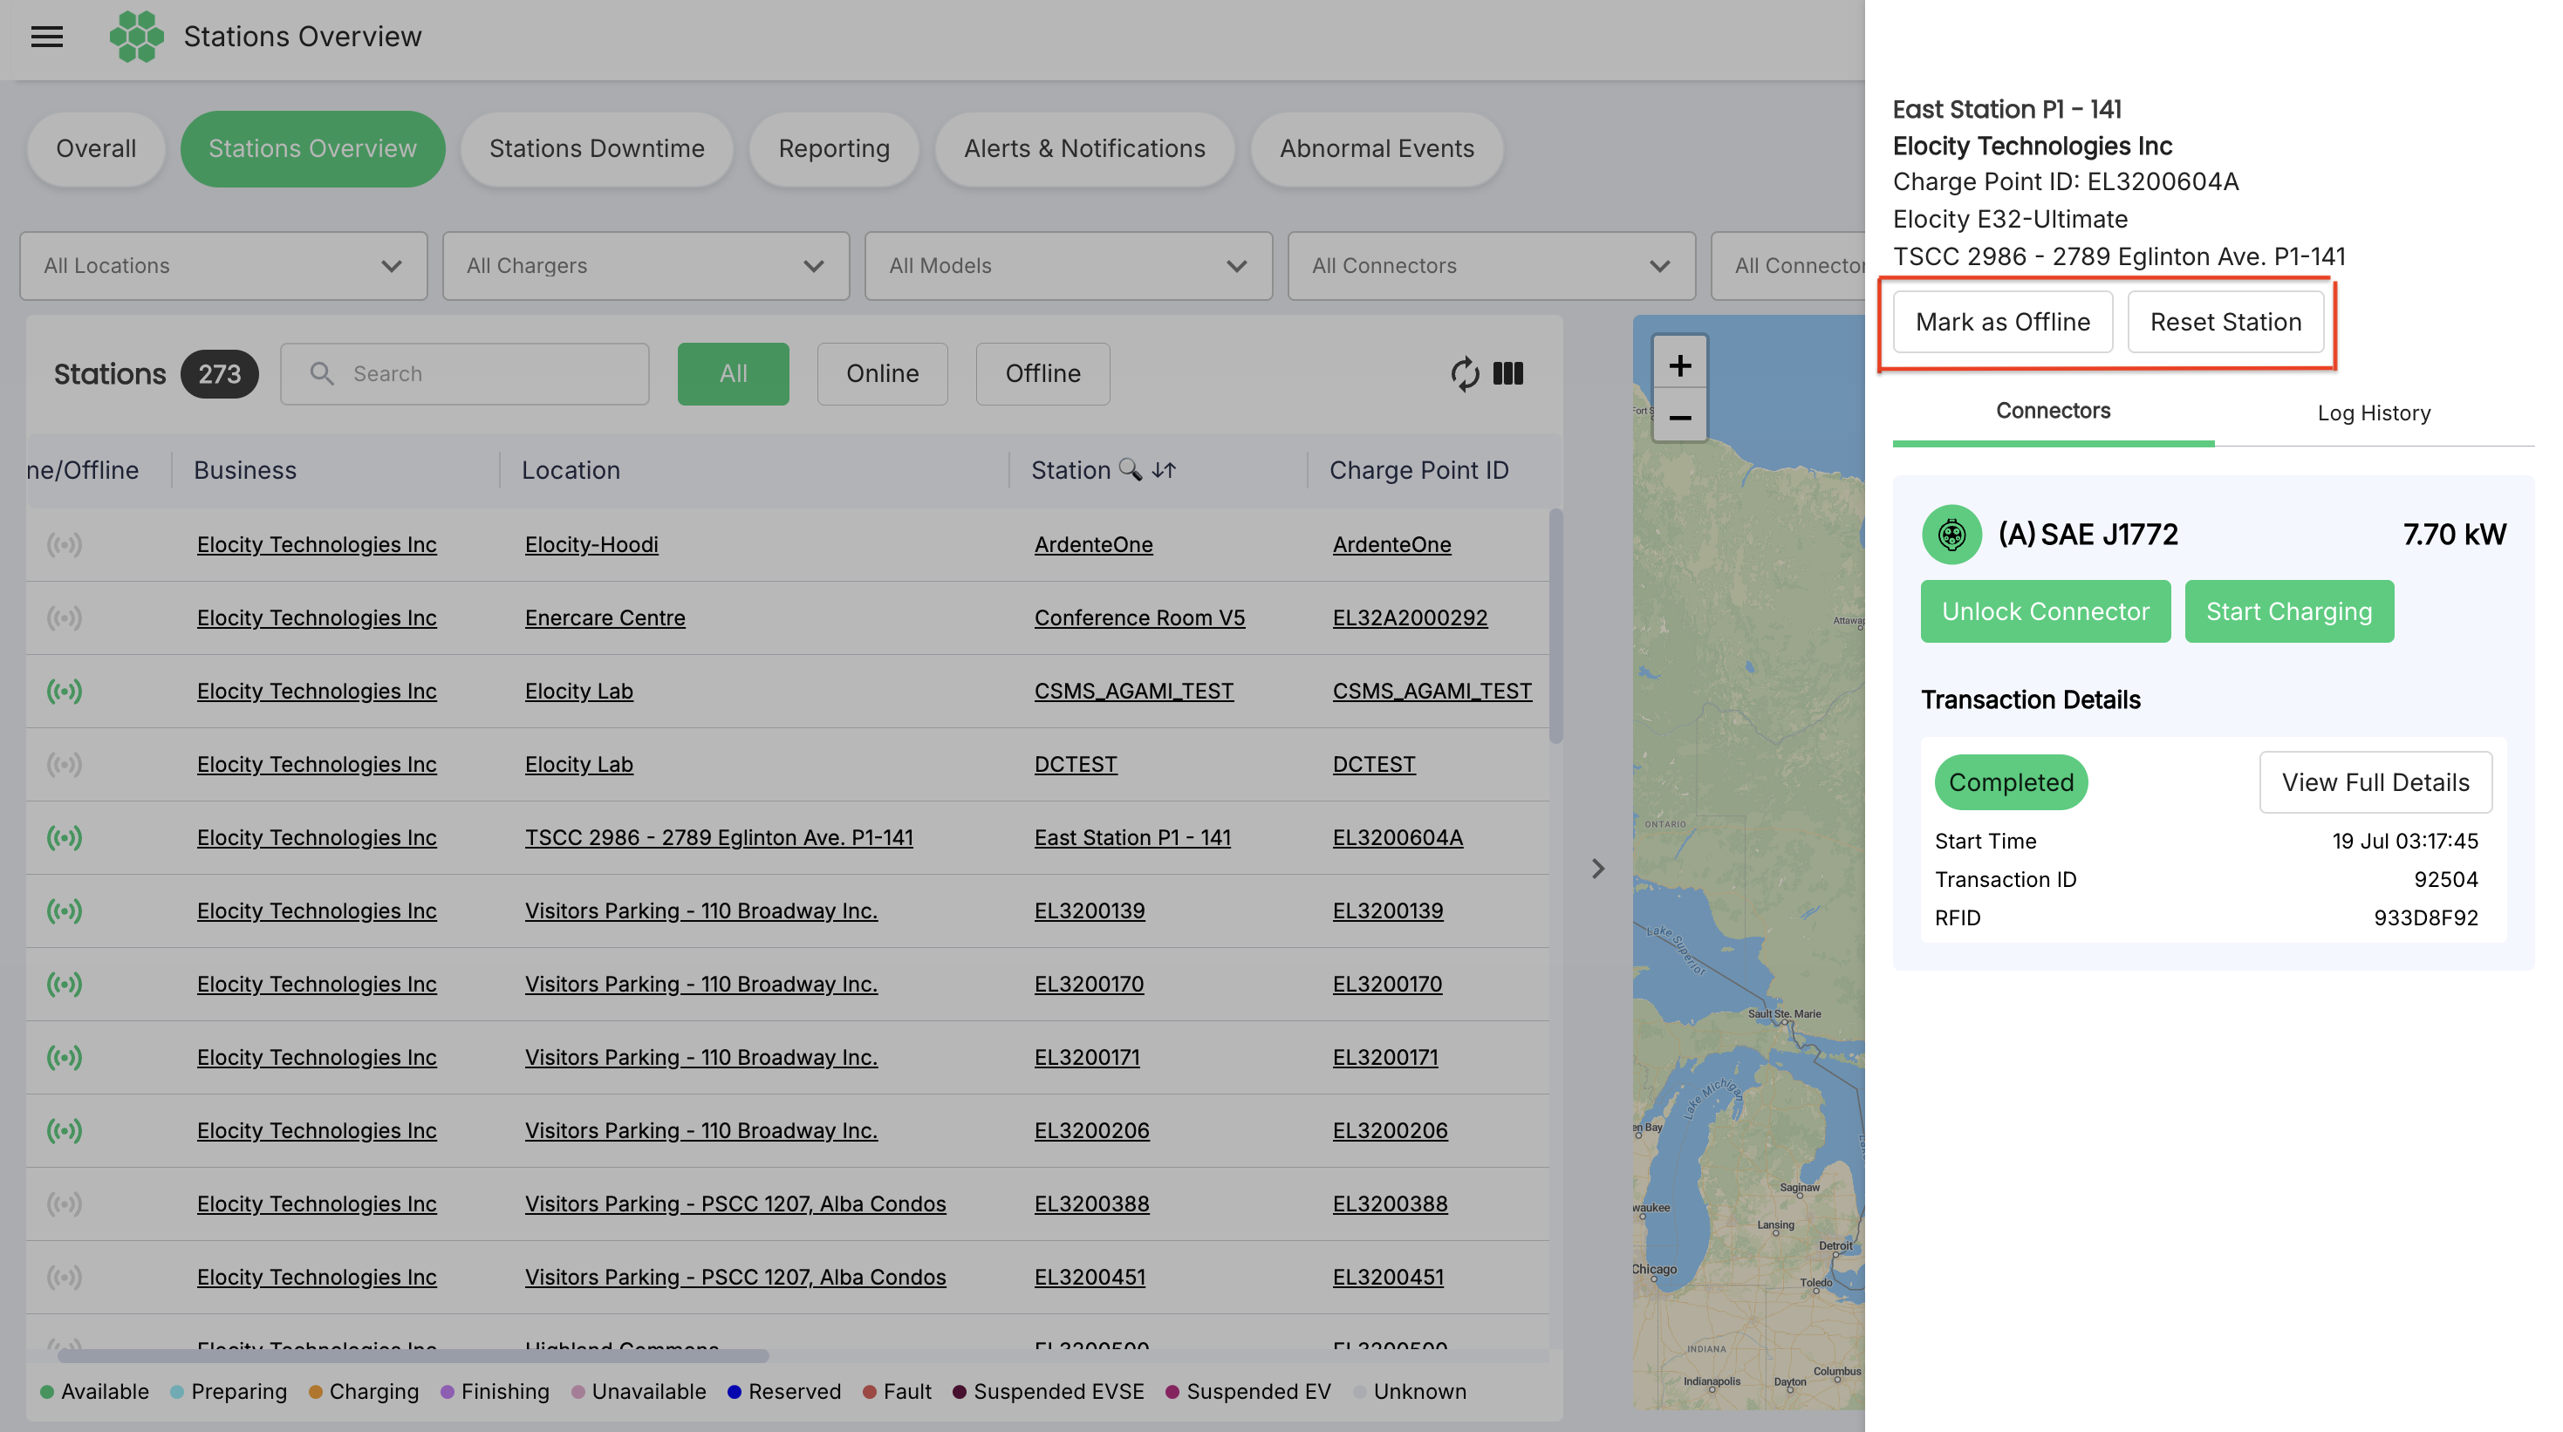The image size is (2563, 1432).
Task: Expand the map panel chevron arrow
Action: pos(1598,869)
